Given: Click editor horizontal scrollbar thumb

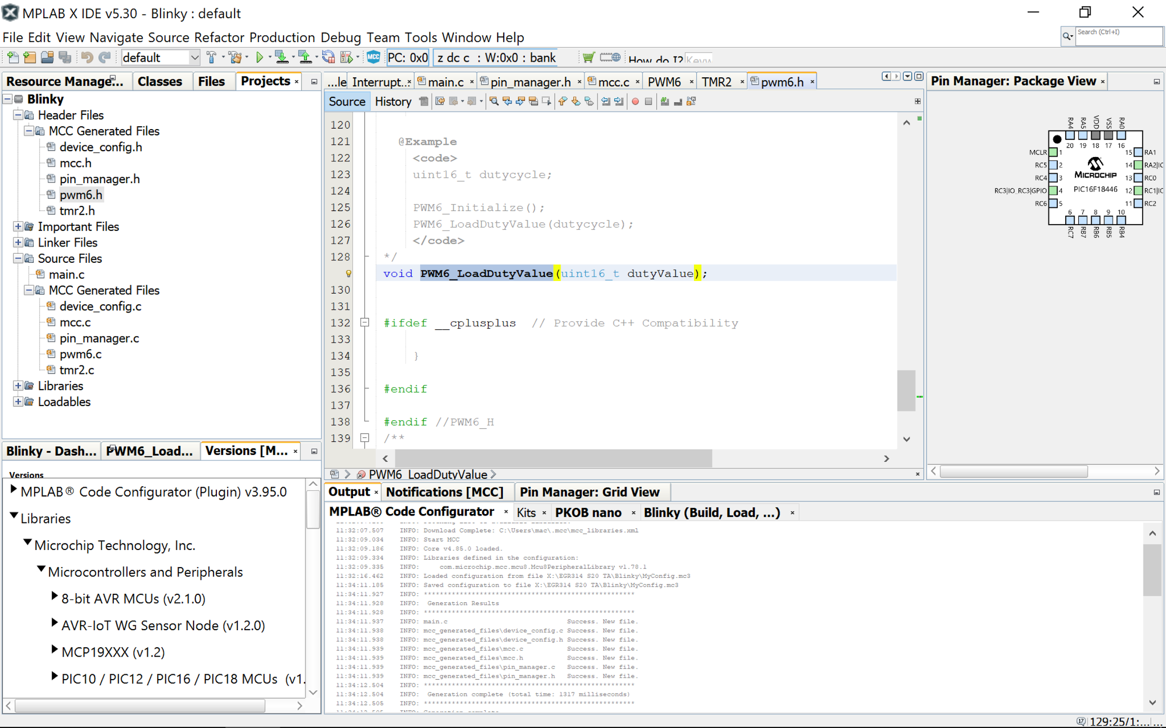Looking at the screenshot, I should tap(553, 458).
